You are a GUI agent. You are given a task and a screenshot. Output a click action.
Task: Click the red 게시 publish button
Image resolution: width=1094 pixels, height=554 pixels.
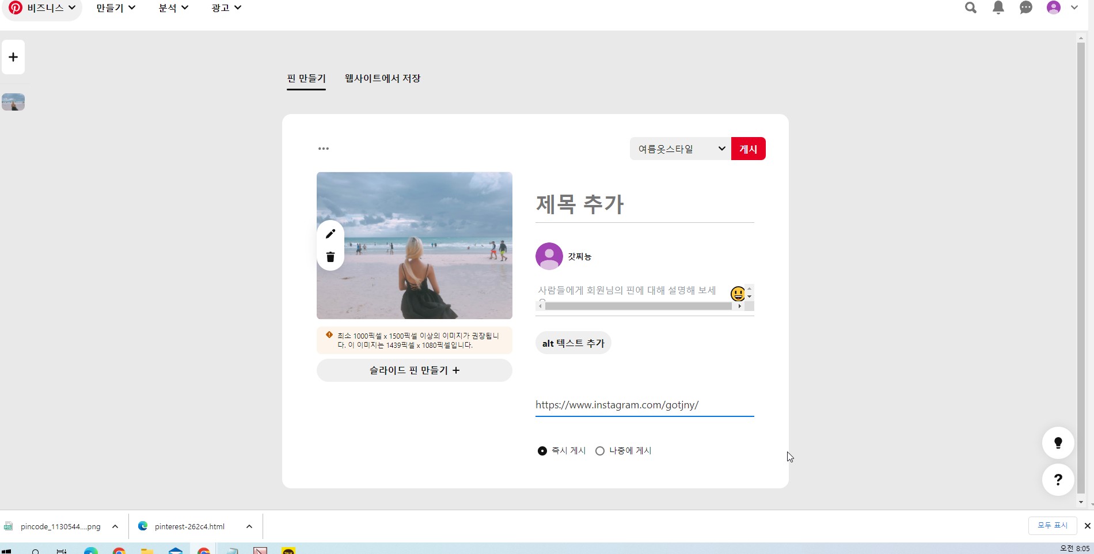(749, 149)
